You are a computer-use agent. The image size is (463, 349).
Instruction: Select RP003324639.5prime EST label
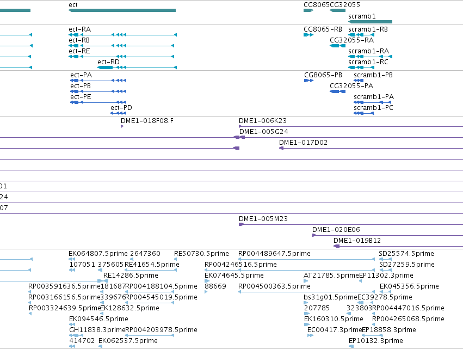(x=65, y=309)
